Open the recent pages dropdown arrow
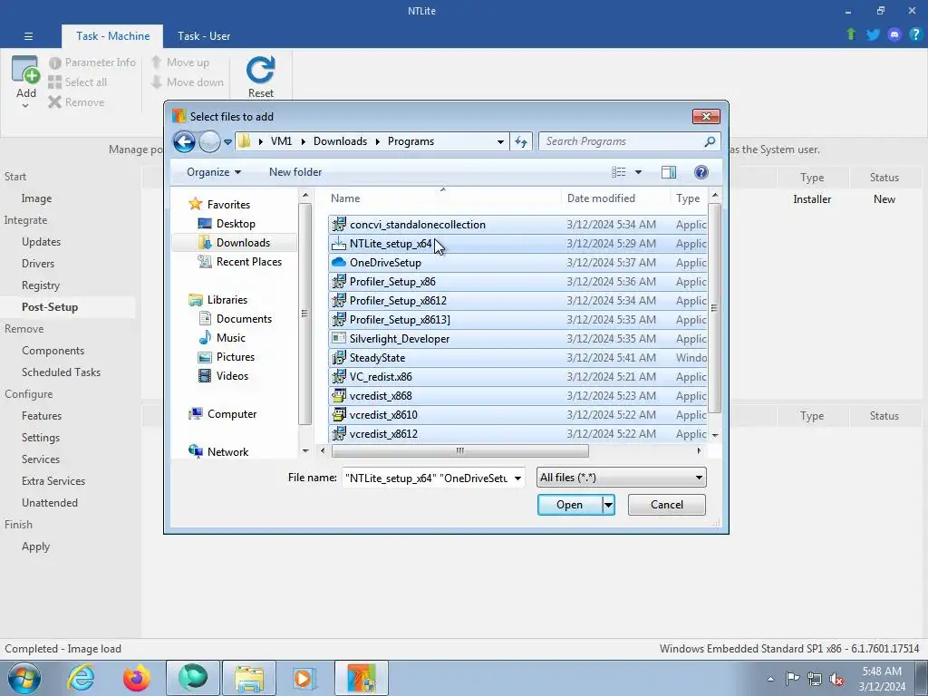 (x=227, y=142)
